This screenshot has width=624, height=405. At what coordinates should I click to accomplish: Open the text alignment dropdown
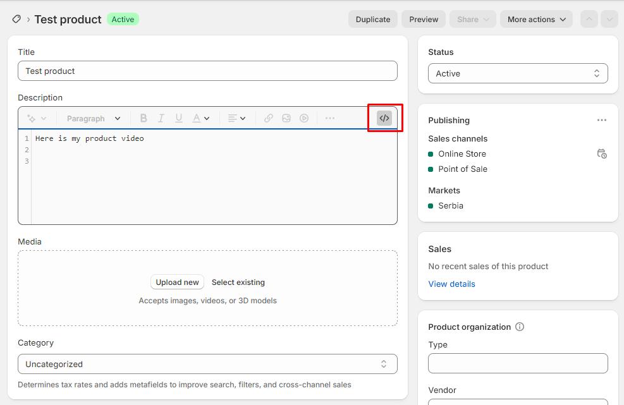(236, 118)
